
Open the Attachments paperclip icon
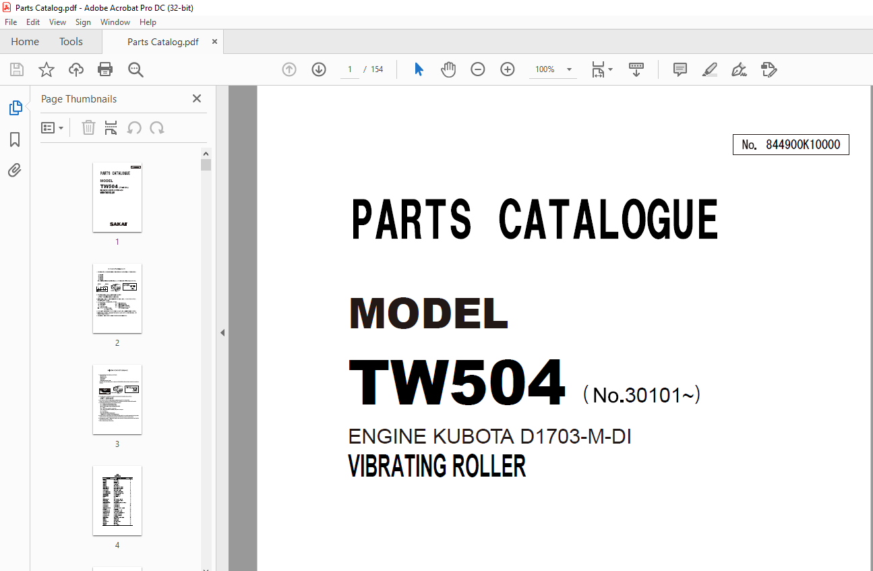(x=15, y=170)
